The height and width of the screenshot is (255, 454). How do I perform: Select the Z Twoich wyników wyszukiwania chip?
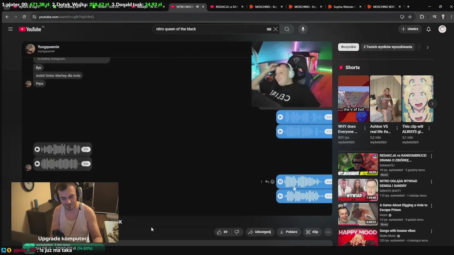388,47
